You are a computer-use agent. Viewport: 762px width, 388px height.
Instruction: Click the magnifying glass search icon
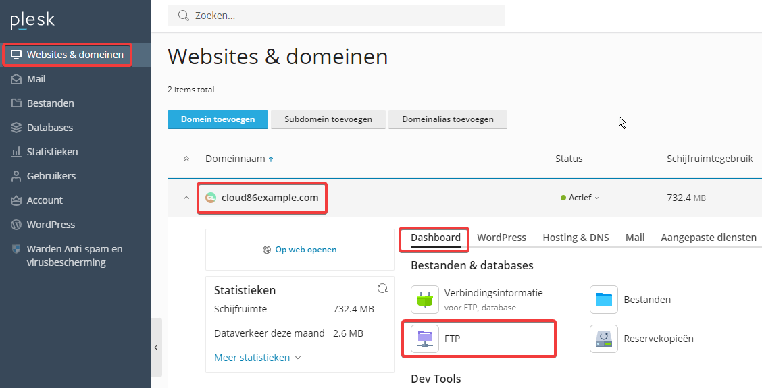tap(183, 16)
